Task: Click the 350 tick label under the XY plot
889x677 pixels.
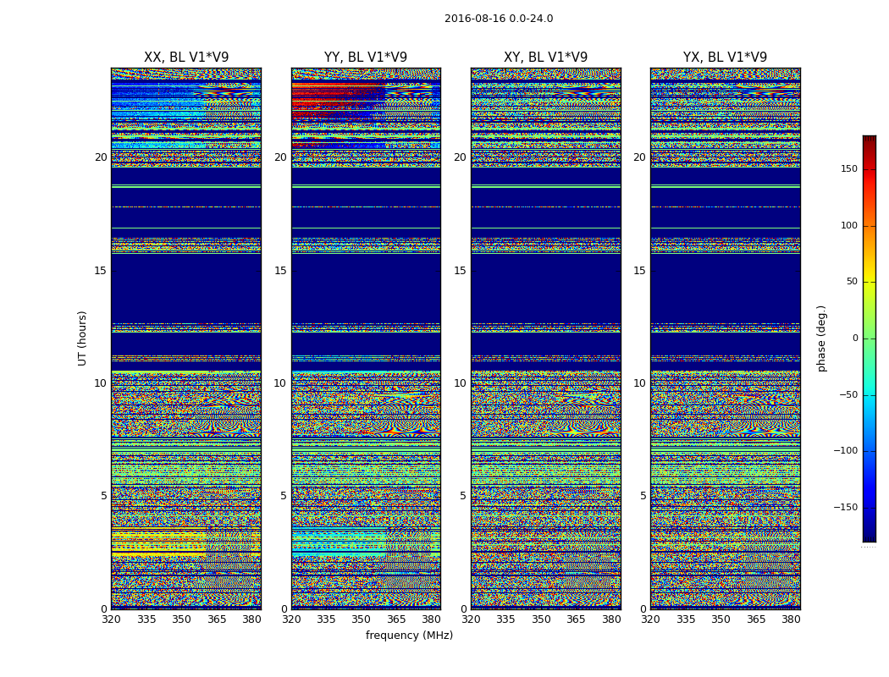Action: tap(541, 619)
